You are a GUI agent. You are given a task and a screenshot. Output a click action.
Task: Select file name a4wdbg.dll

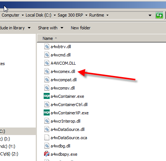(x=60, y=146)
